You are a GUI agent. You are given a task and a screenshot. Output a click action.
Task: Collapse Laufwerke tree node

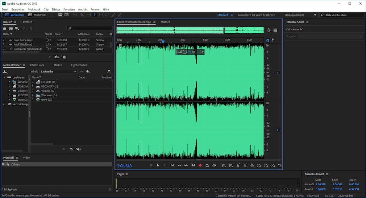(x=4, y=77)
